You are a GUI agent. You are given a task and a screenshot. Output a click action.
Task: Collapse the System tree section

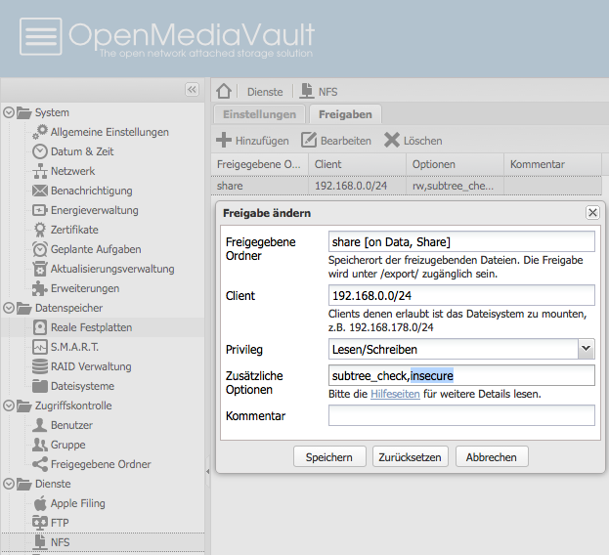click(x=9, y=112)
